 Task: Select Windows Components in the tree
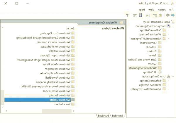pos(143,68)
